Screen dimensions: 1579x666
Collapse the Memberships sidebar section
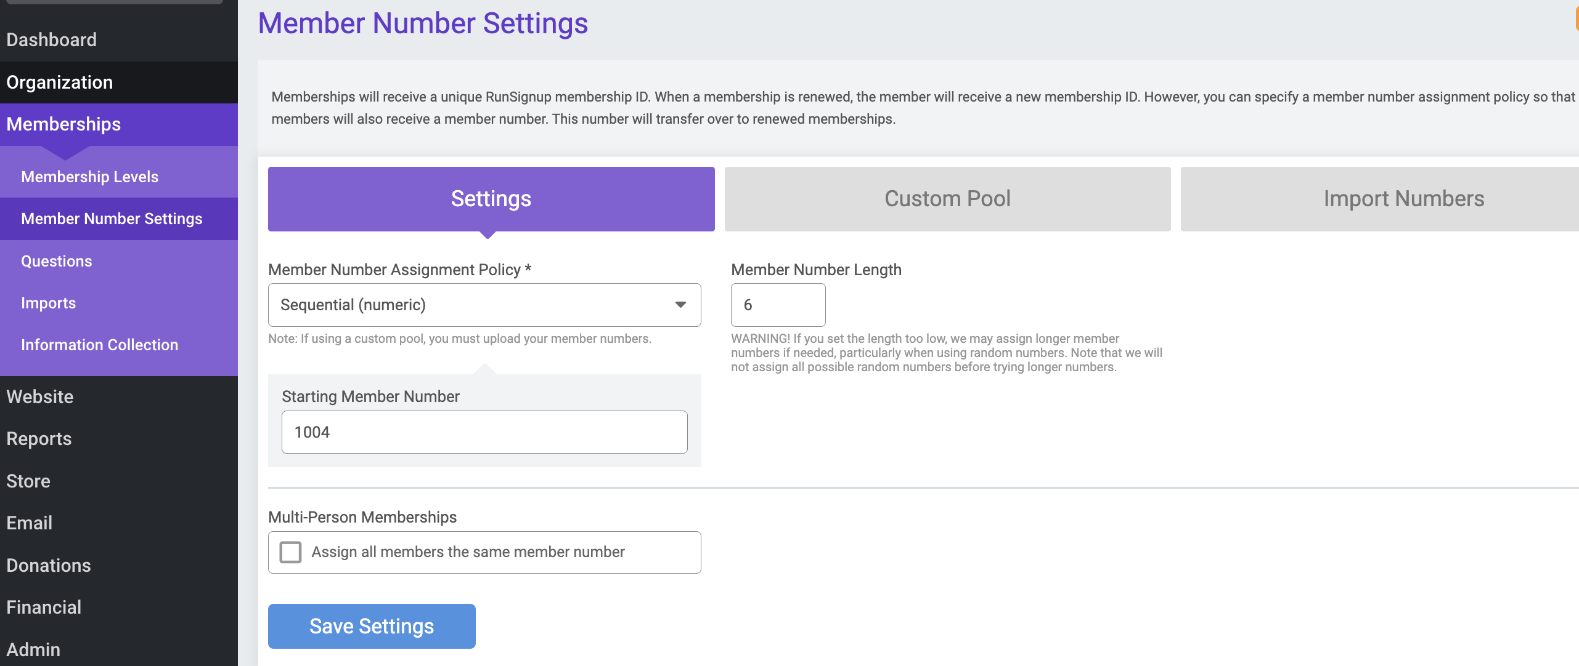pos(63,124)
